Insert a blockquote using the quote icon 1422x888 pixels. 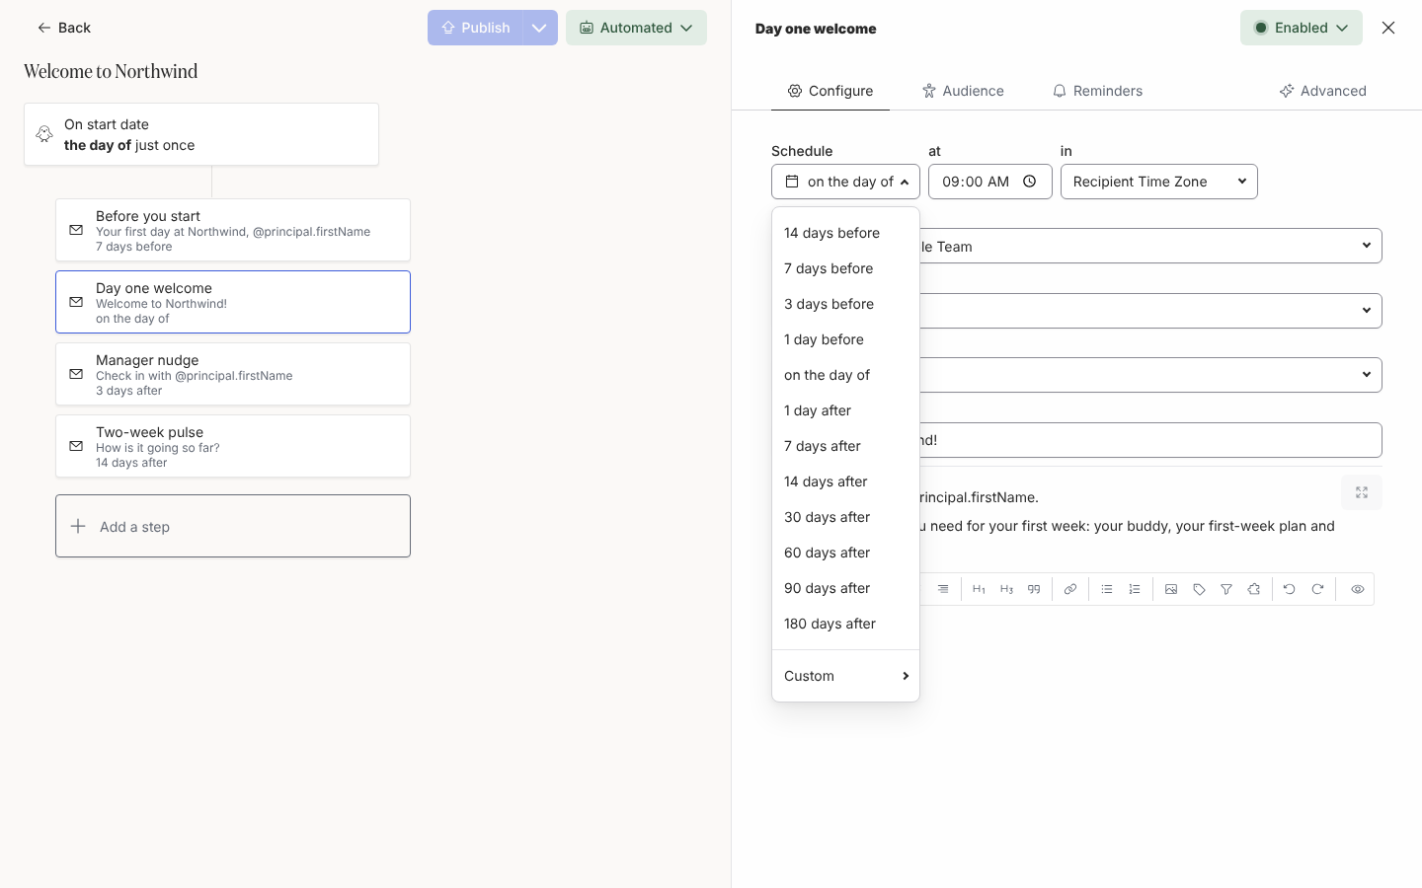1034,589
